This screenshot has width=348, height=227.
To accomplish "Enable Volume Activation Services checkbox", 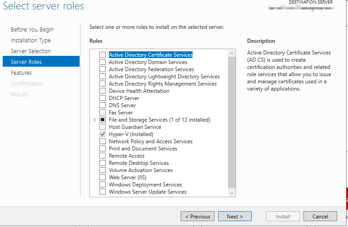I will coord(103,170).
